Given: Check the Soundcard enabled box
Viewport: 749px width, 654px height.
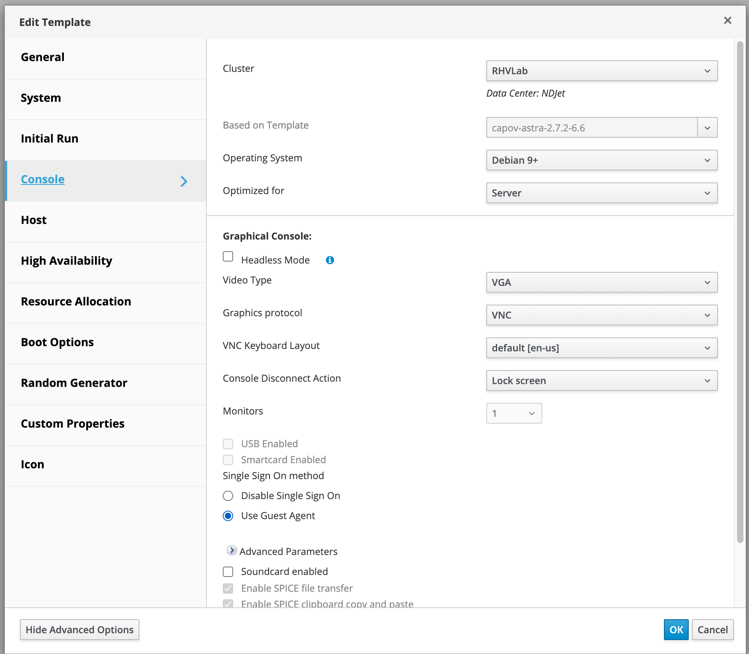Looking at the screenshot, I should point(228,572).
